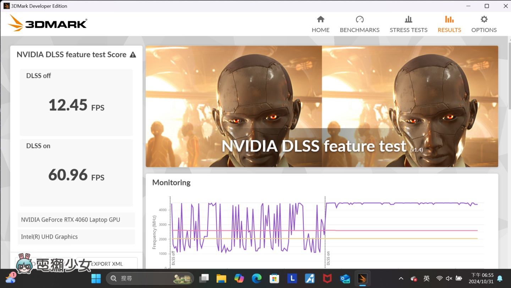Switch to the BENCHMARKS tab
This screenshot has height=288, width=511.
(359, 24)
